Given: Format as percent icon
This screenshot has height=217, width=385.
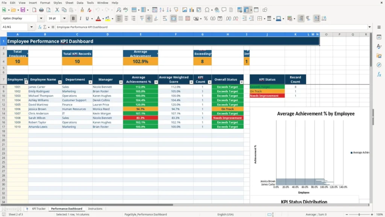Looking at the screenshot, I should point(206,18).
